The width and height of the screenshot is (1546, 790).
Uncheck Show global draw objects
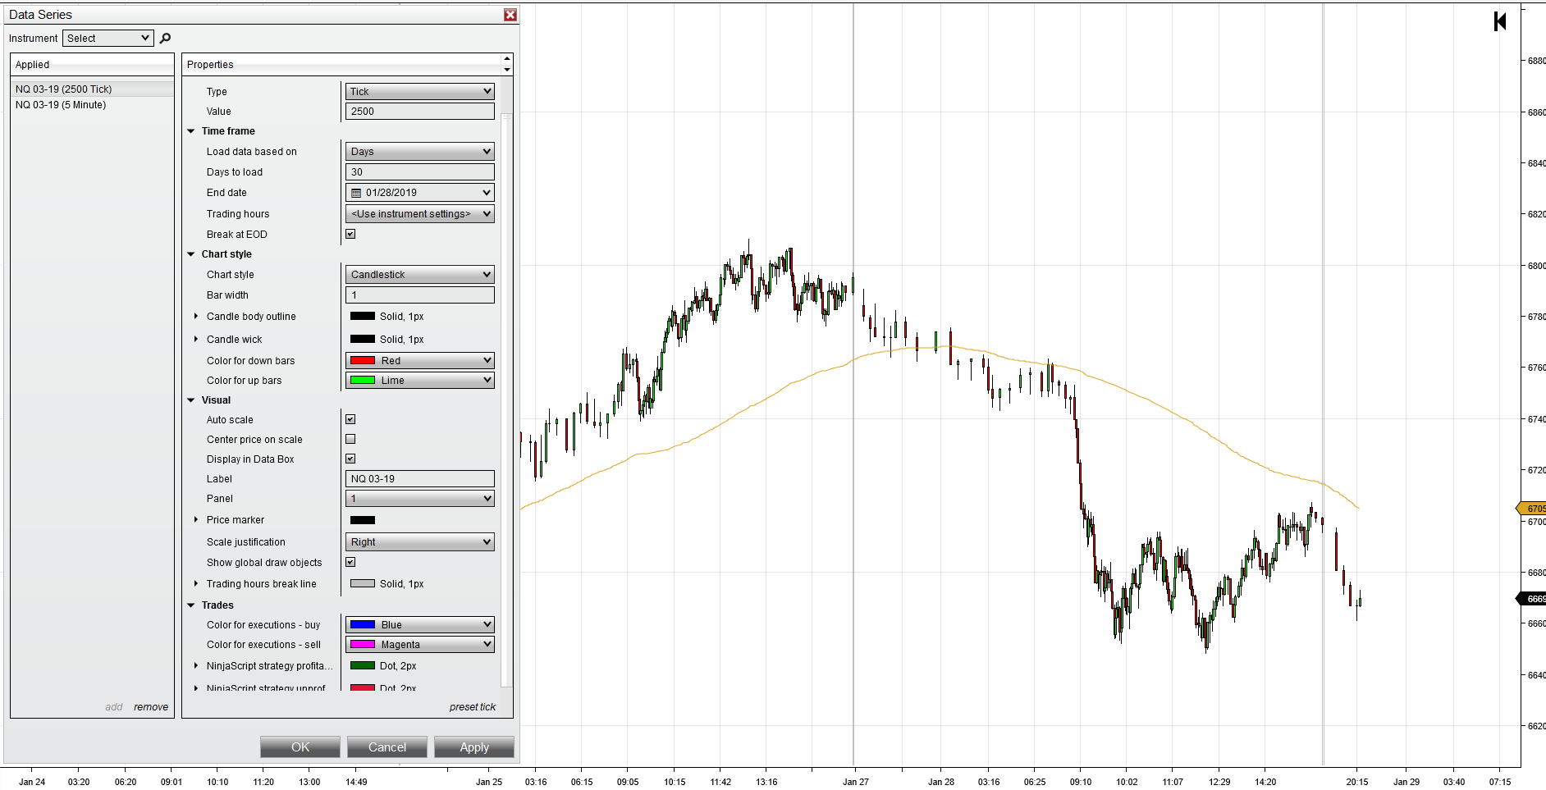pos(350,562)
